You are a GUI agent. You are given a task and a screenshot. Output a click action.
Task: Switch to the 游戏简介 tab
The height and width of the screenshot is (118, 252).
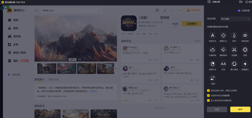[x=39, y=79]
